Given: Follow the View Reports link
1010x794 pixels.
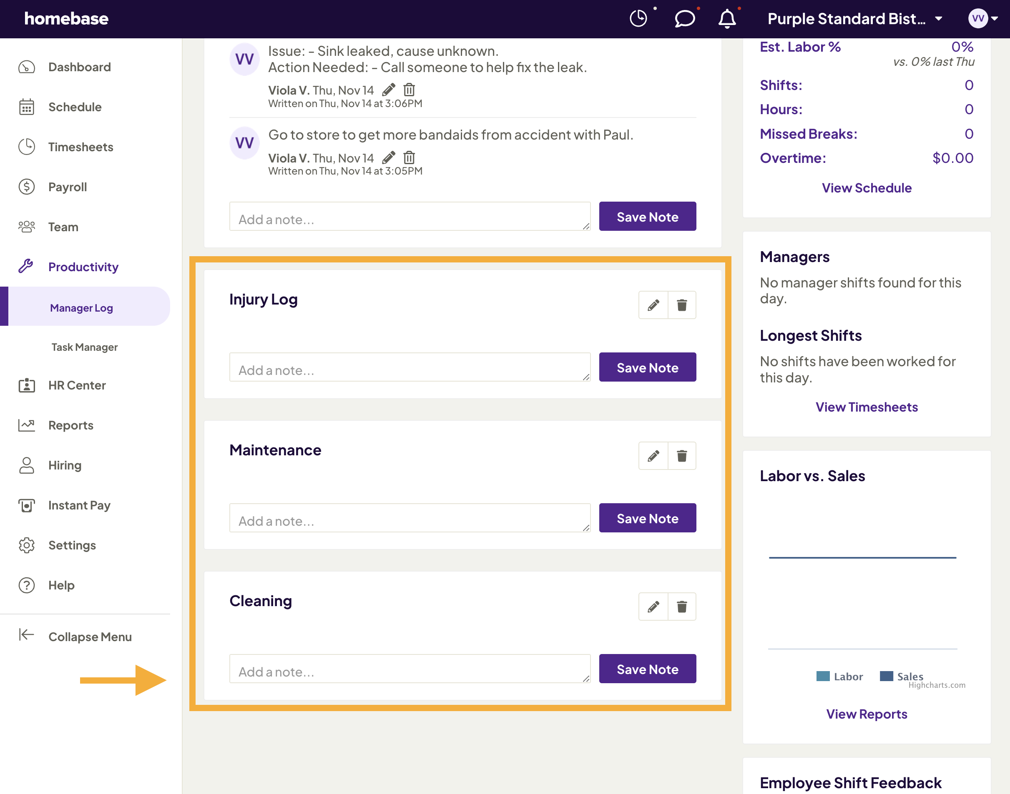Looking at the screenshot, I should (866, 714).
